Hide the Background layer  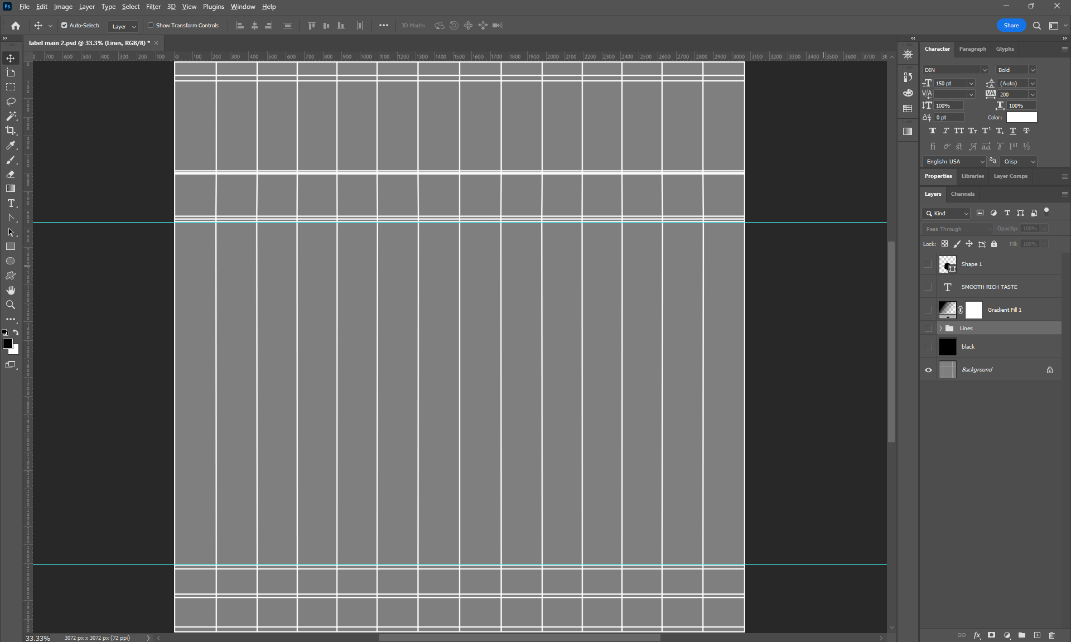928,370
